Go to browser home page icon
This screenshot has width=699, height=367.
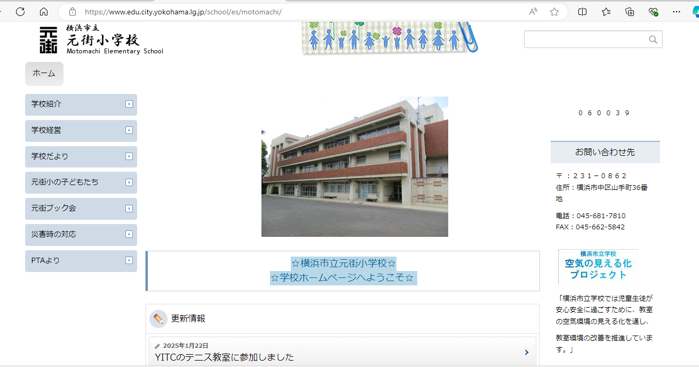coord(44,11)
